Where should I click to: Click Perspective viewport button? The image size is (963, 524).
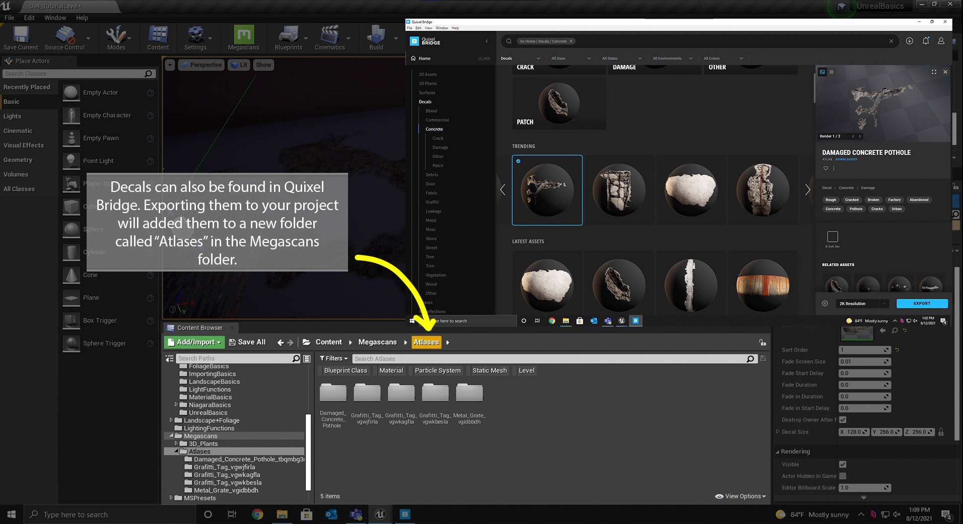pos(201,65)
